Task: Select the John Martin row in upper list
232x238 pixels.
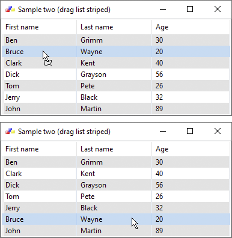Action: click(x=116, y=109)
